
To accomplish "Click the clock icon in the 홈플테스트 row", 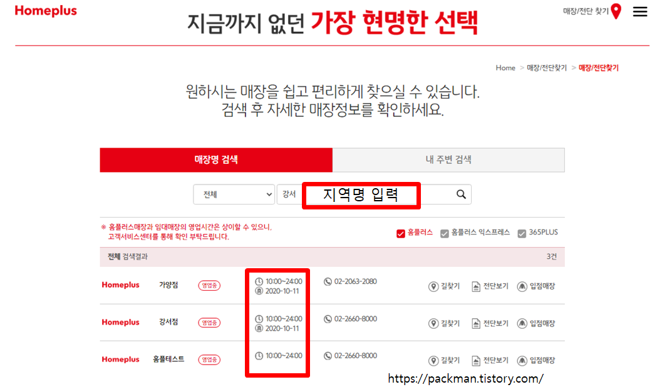I will 259,356.
